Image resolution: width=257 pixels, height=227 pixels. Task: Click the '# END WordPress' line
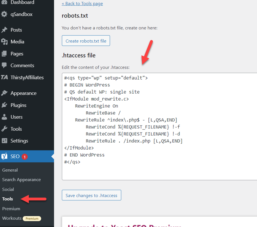pyautogui.click(x=84, y=155)
